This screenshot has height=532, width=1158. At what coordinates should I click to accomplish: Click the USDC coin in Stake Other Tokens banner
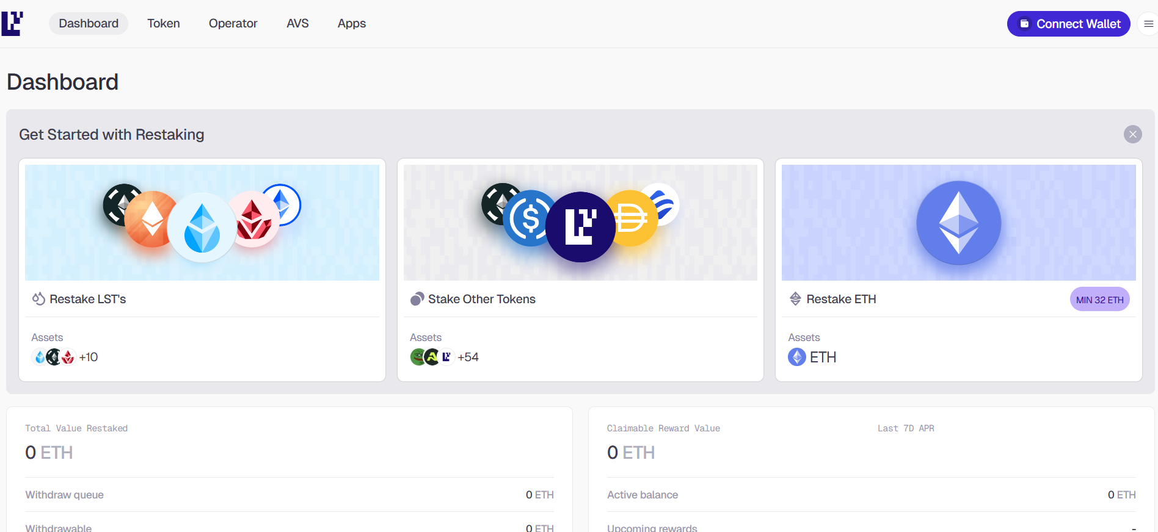click(527, 218)
